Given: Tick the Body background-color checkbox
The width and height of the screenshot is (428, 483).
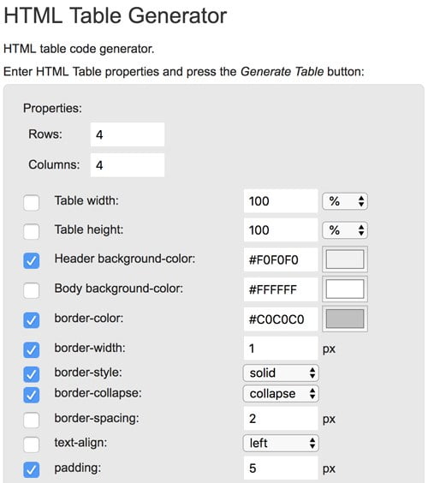Looking at the screenshot, I should pos(32,290).
